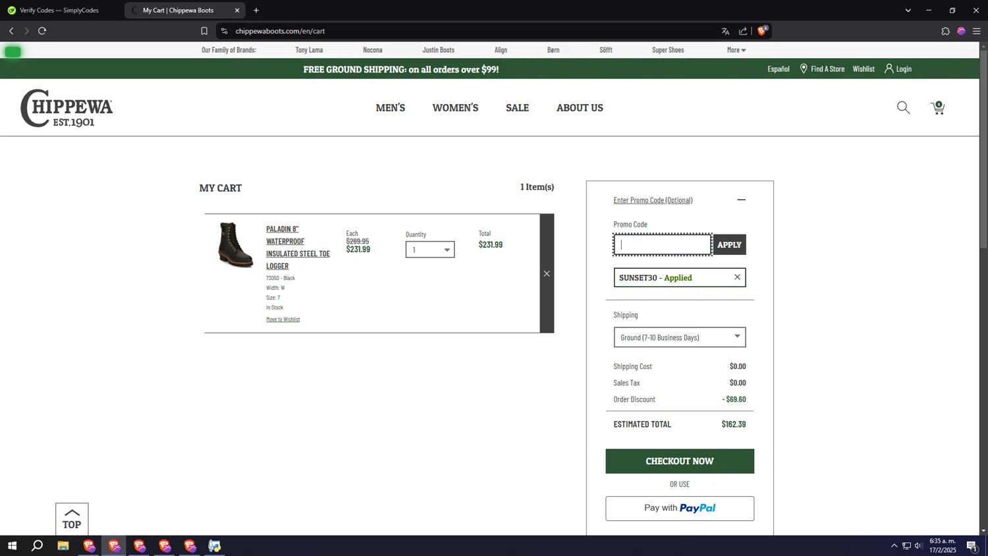988x556 pixels.
Task: Visit the Tony Lama brand link
Action: (309, 50)
